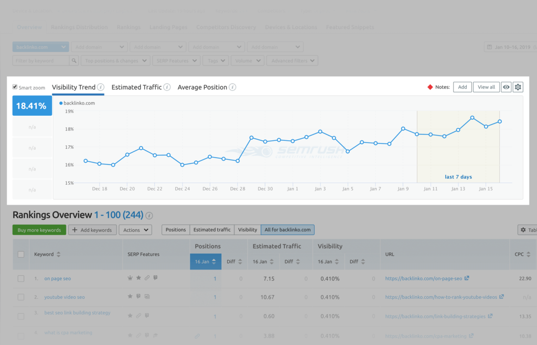Click the image pack icon for 'youtube video seo'
Screen dimensions: 537x345
point(147,296)
